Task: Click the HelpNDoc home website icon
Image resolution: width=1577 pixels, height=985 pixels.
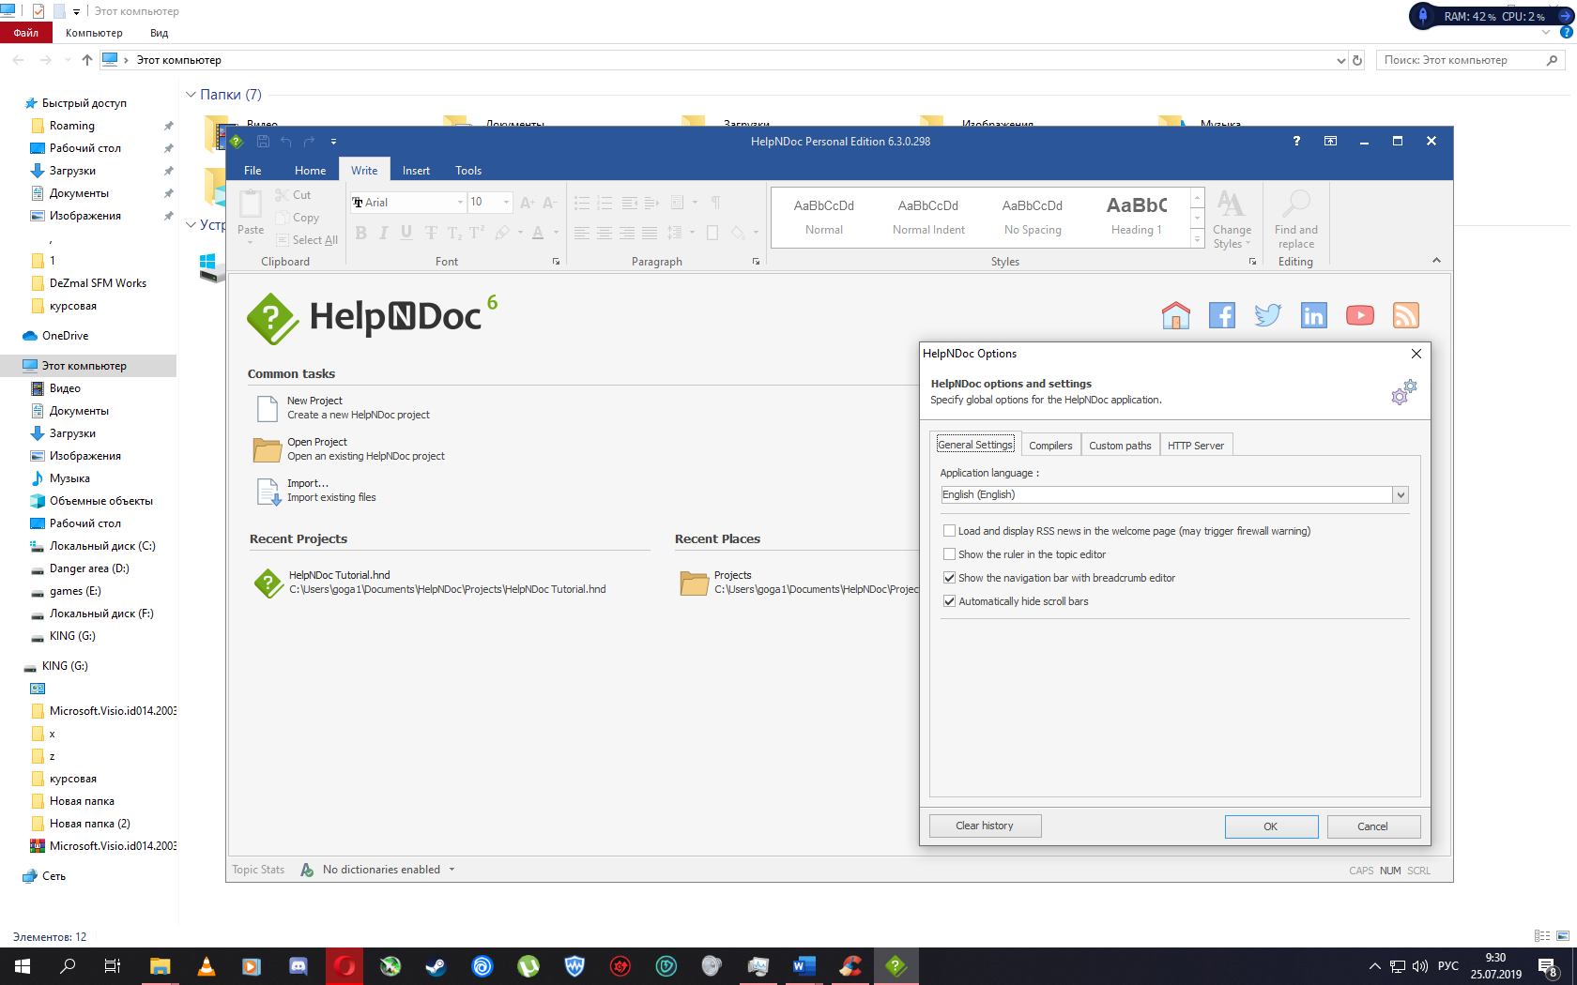Action: coord(1175,315)
